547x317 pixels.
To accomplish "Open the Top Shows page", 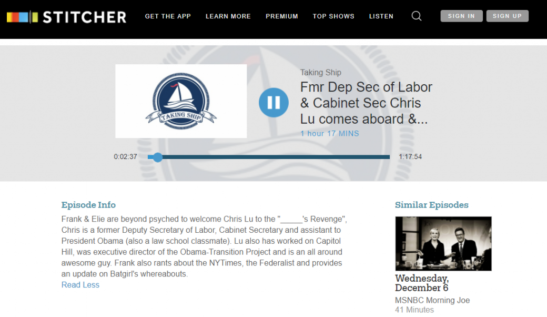I will pyautogui.click(x=333, y=16).
